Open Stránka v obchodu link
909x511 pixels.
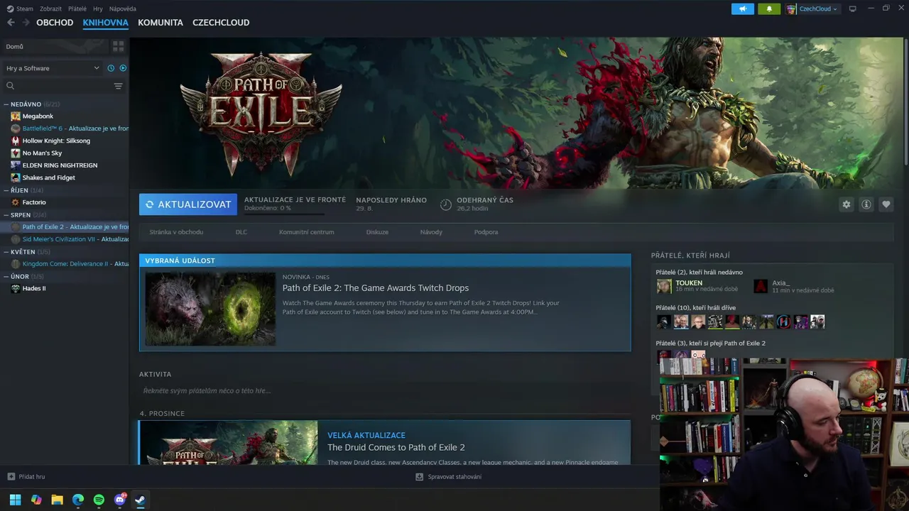[x=176, y=232]
